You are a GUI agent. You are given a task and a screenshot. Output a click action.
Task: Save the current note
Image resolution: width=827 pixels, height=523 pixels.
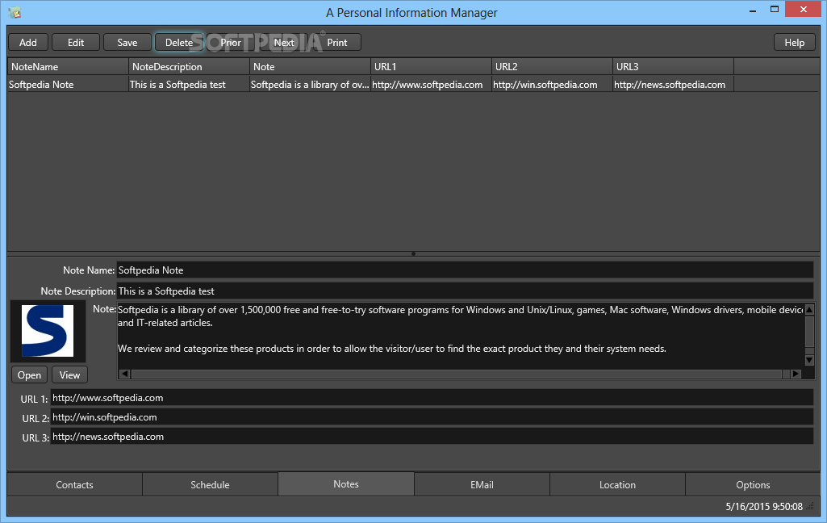coord(127,43)
